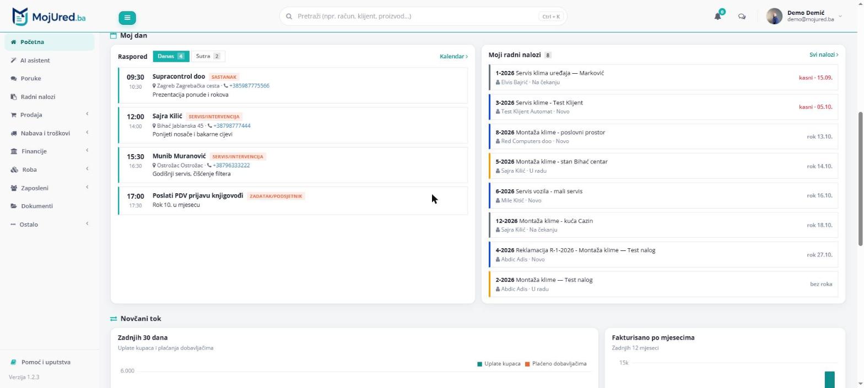Click Sajra Kilić phone number +38798777444
864x388 pixels.
pos(231,125)
